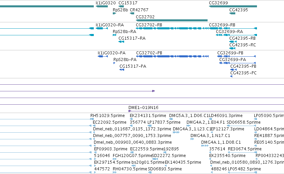This screenshot has height=174, width=284.
Task: Click the LD46091.3prime EST label
Action: (226, 116)
